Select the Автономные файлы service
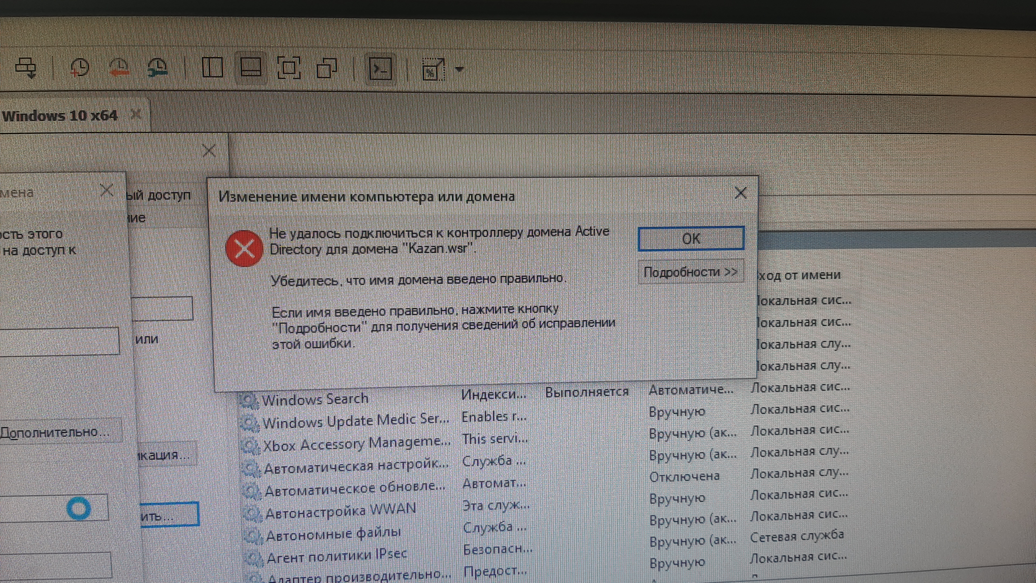The width and height of the screenshot is (1036, 583). click(x=334, y=534)
